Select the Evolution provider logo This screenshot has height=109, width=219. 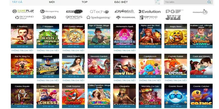(x=149, y=11)
